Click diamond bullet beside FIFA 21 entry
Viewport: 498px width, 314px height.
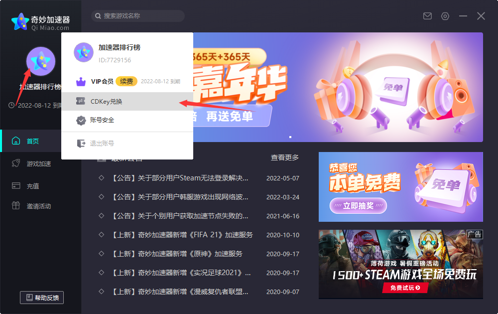[101, 235]
